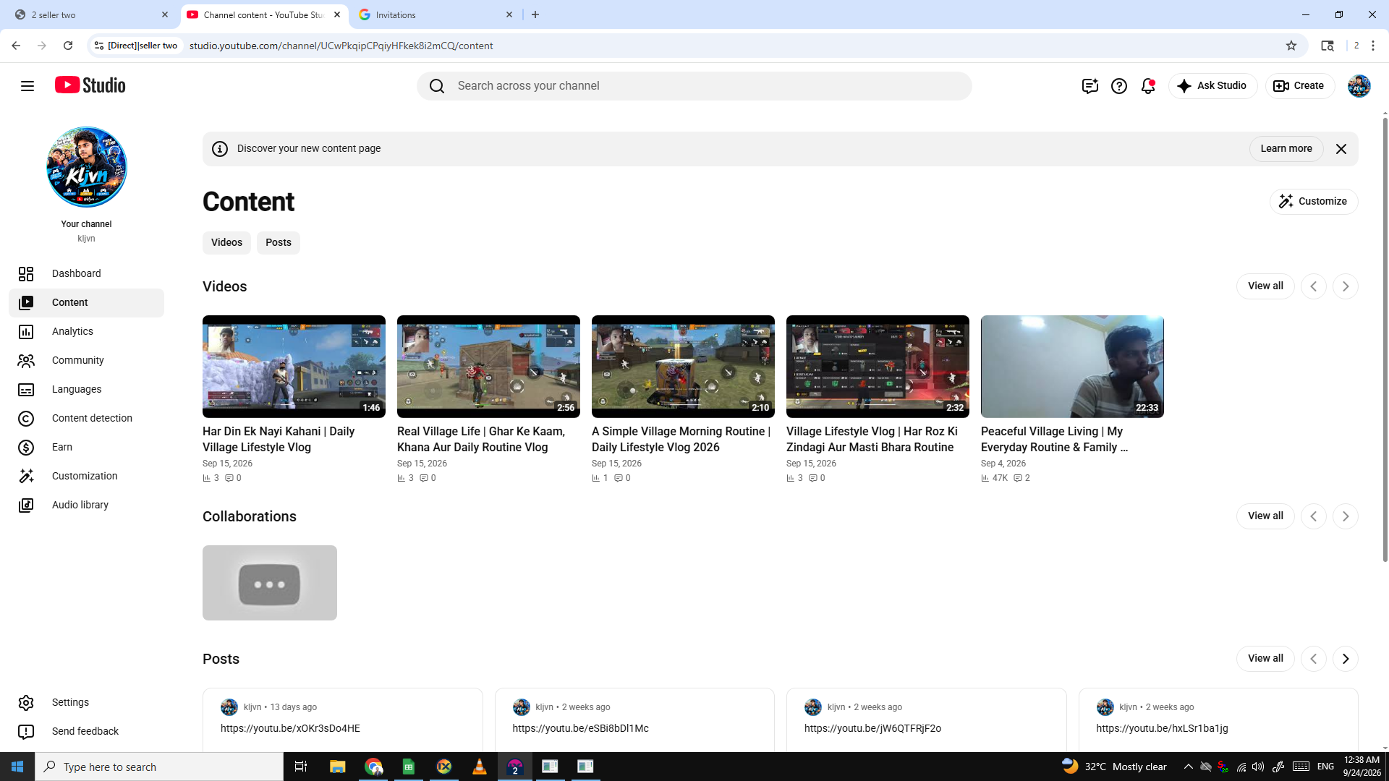Select the Videos filter chip

(226, 243)
